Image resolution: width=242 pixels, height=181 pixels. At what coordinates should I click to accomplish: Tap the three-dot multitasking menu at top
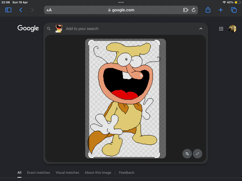pos(121,2)
